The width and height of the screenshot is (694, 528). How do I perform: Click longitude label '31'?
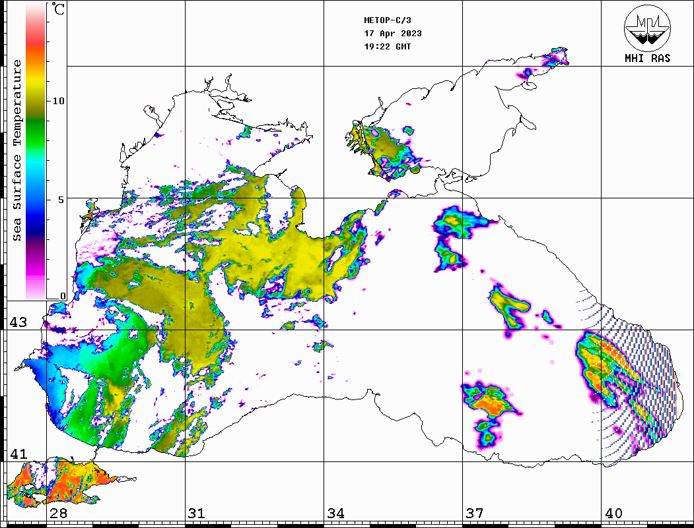pos(197,513)
